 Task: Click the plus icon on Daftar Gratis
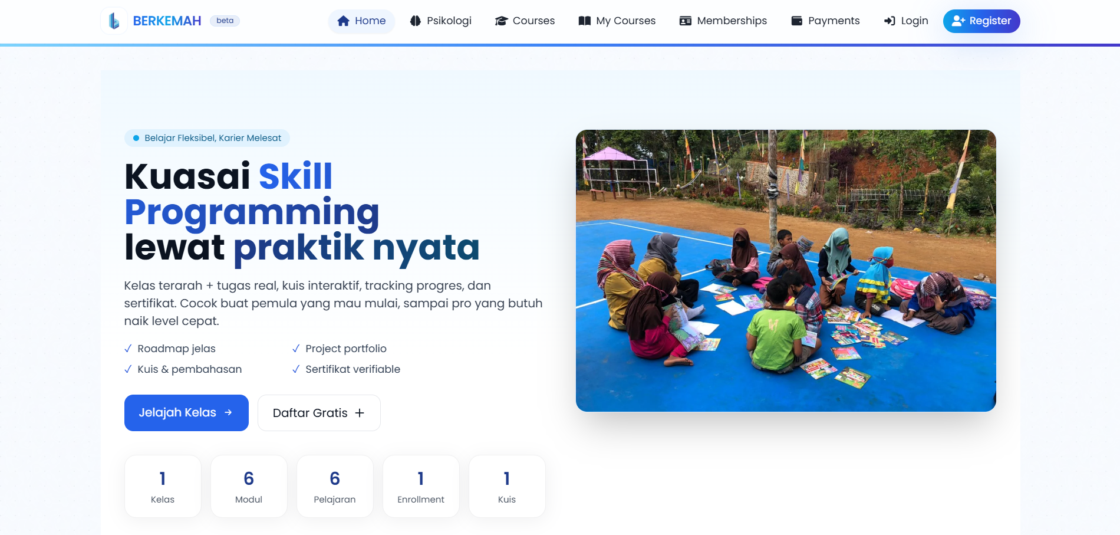(x=360, y=413)
